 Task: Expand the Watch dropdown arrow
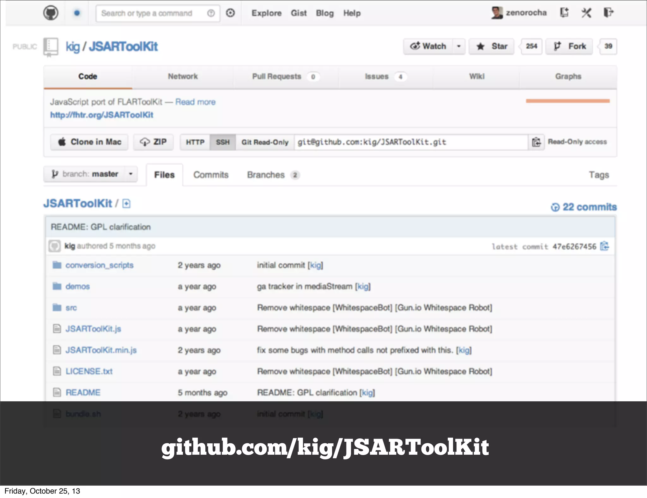459,46
